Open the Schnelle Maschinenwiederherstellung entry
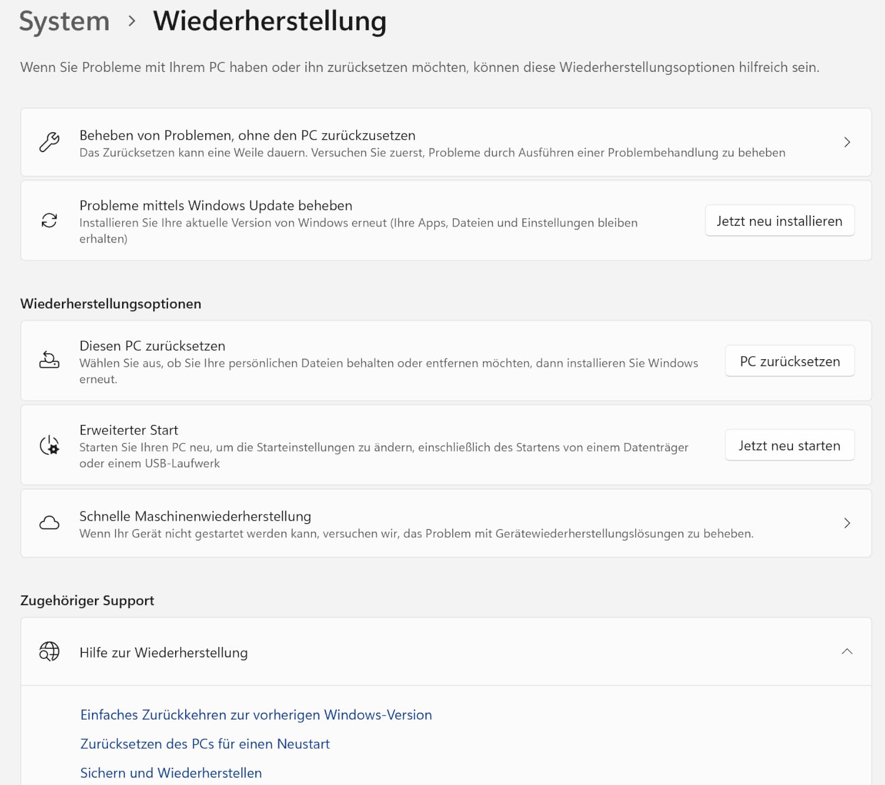 (446, 523)
